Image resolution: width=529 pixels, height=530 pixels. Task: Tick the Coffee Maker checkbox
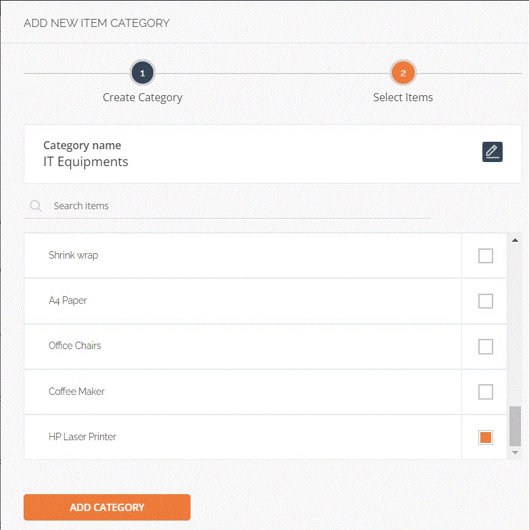(x=485, y=392)
